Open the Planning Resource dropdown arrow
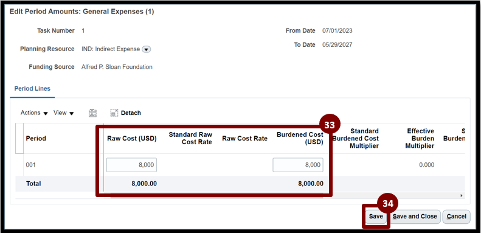Screen dimensions: 481x233 [147, 49]
